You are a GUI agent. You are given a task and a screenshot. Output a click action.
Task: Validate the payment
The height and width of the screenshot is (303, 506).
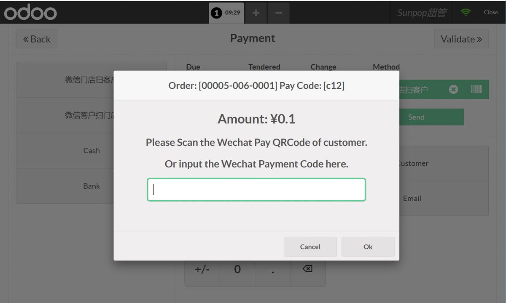point(461,39)
